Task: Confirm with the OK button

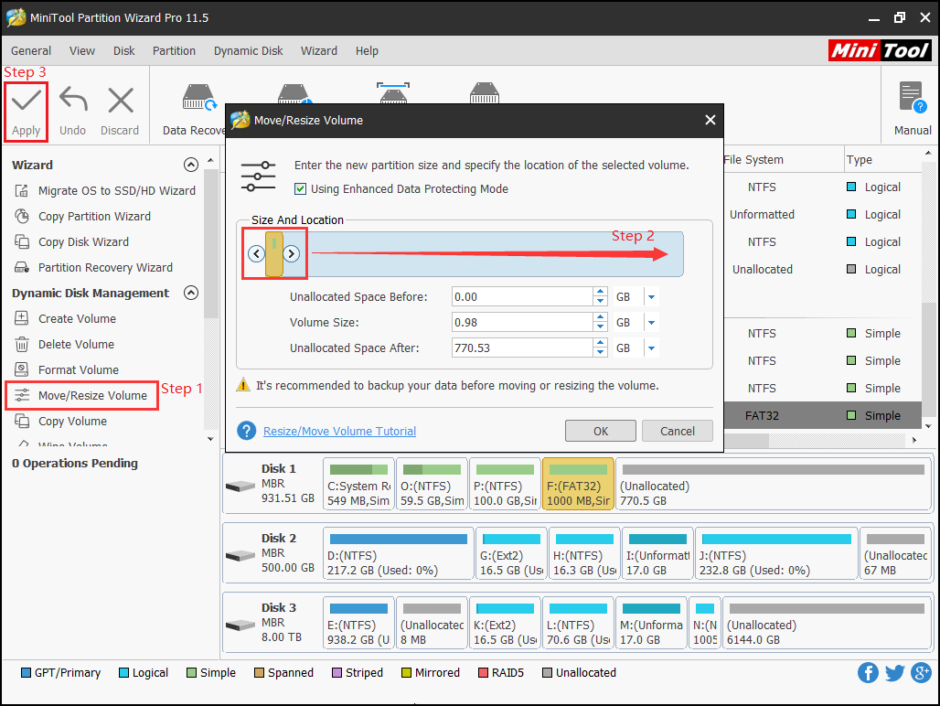Action: click(601, 431)
